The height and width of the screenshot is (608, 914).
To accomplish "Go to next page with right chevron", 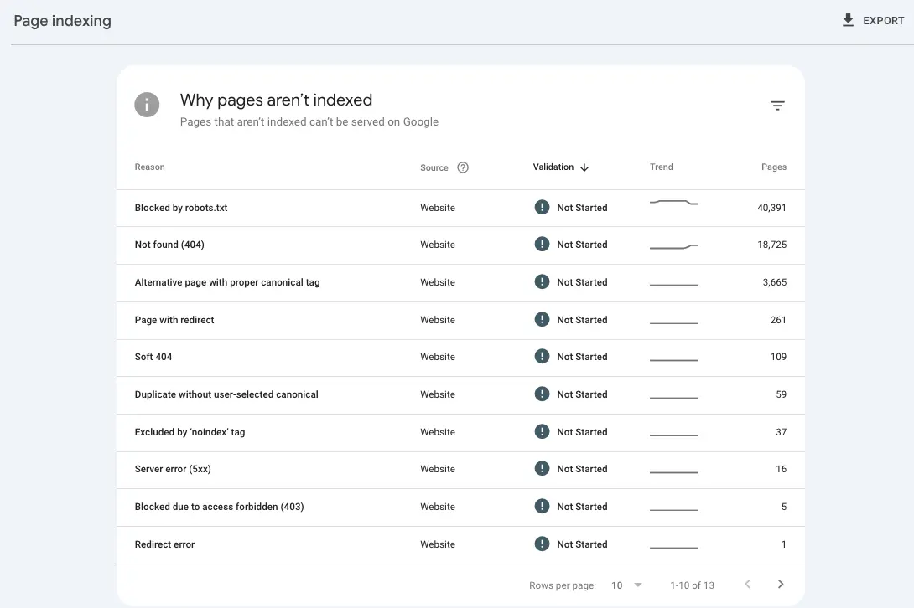I will coord(781,584).
